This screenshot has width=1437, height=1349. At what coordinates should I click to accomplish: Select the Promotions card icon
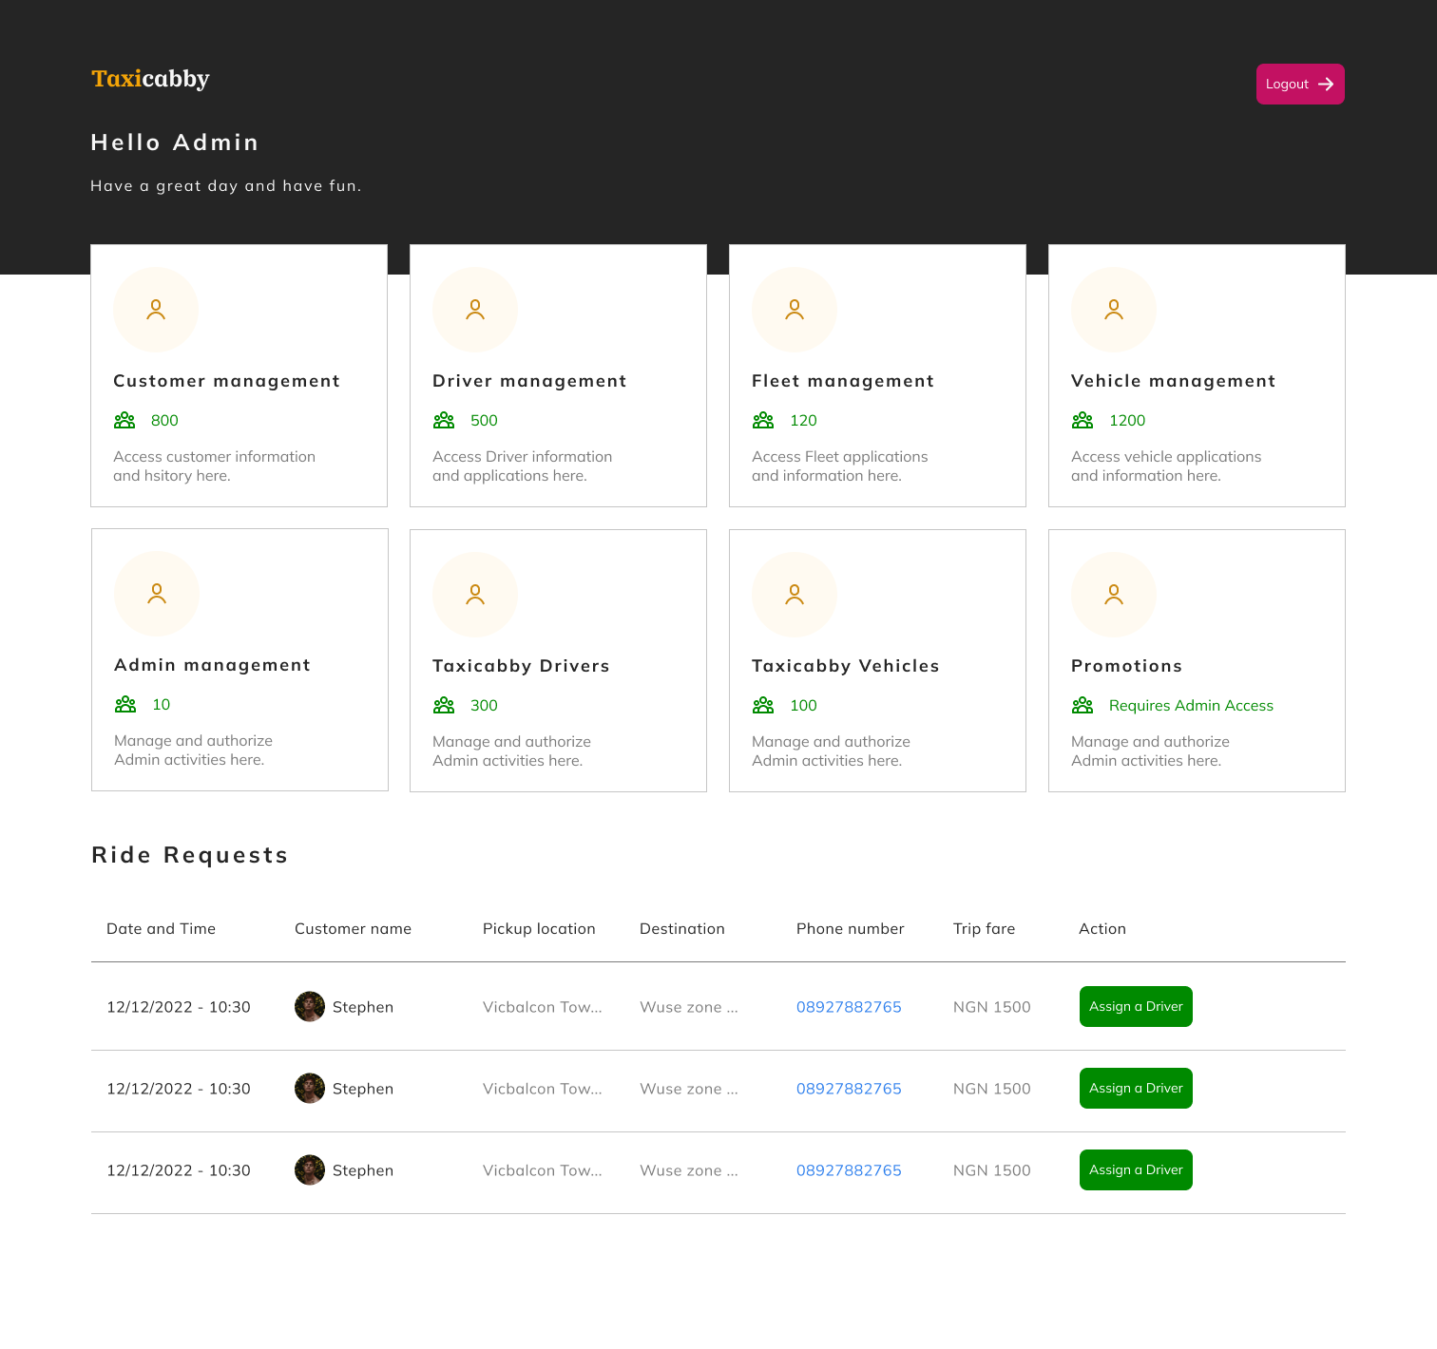pos(1113,594)
